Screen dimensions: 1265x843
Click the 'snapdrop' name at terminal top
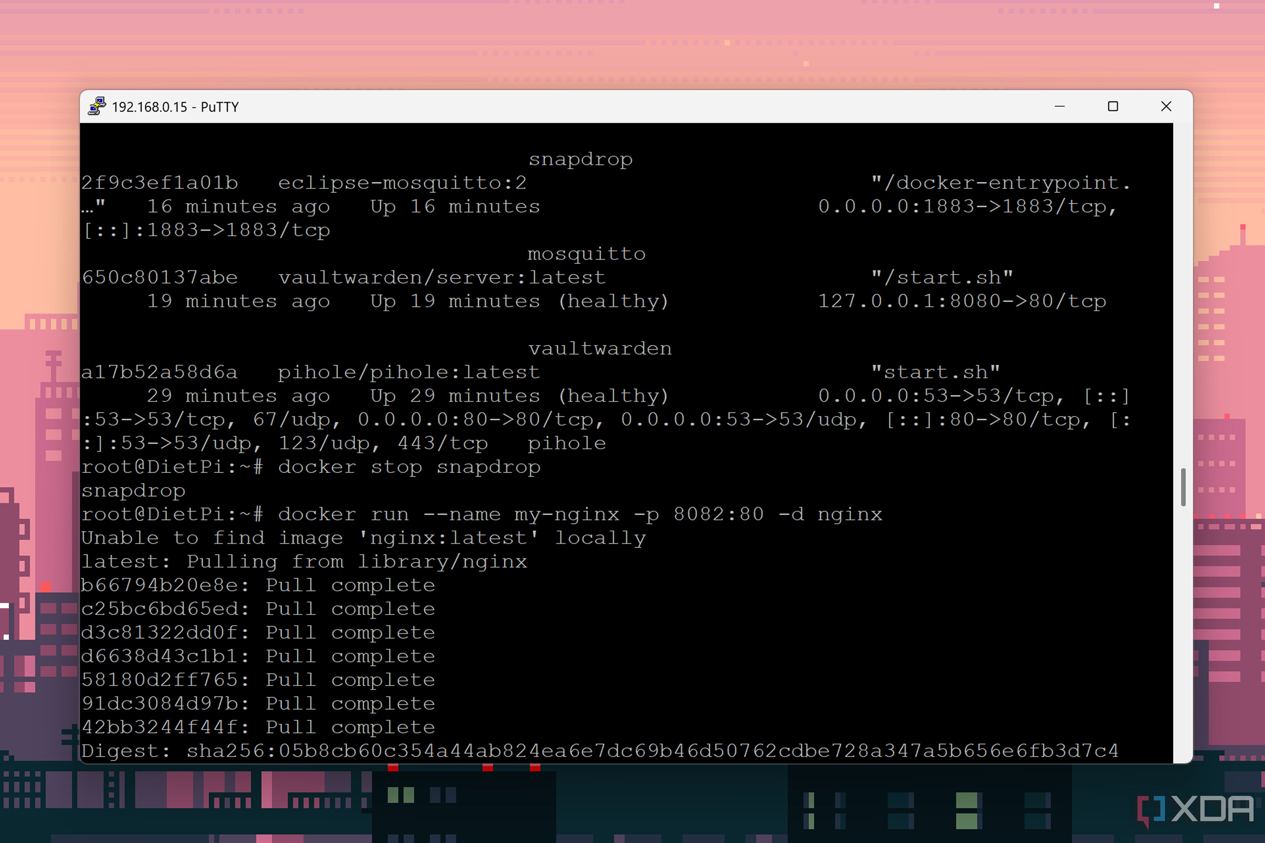580,159
